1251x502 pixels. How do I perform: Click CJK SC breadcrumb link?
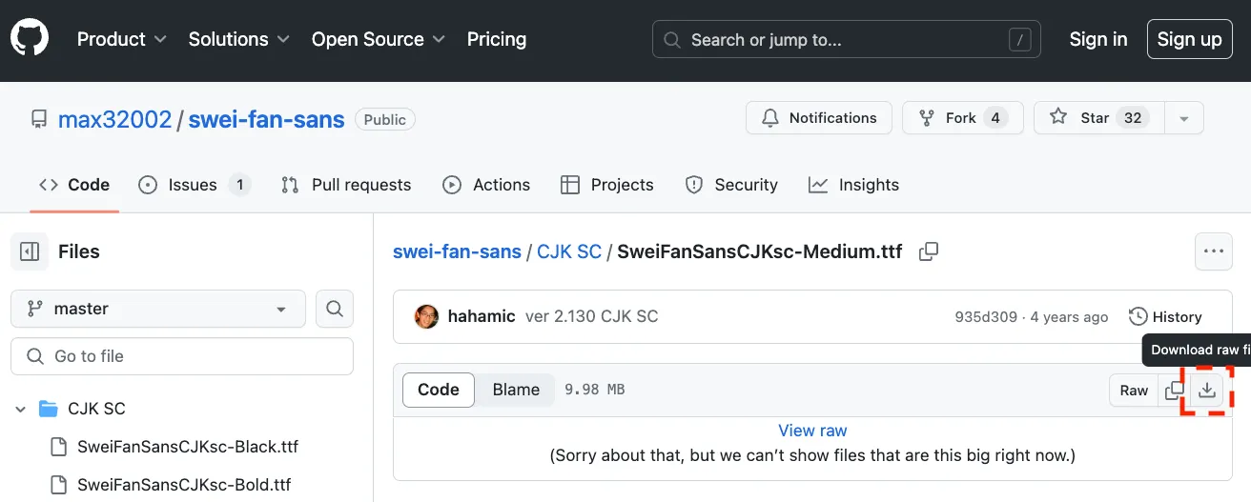[x=569, y=251]
